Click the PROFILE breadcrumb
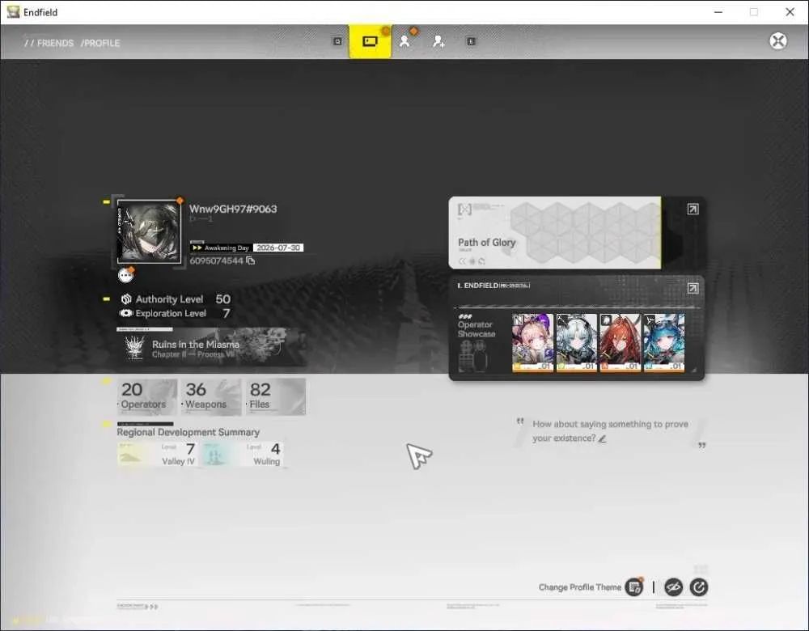Screen dimensions: 809x631 point(102,43)
